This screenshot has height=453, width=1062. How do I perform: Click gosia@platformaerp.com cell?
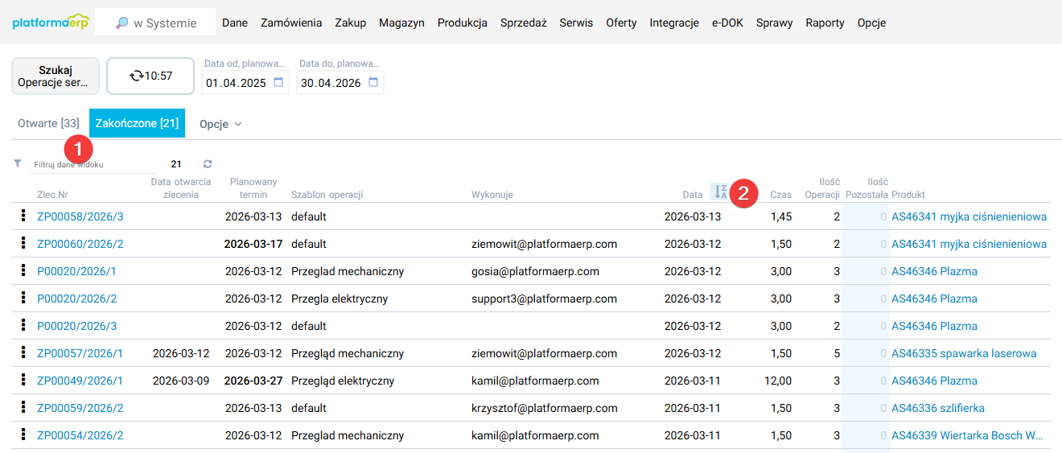pos(535,271)
